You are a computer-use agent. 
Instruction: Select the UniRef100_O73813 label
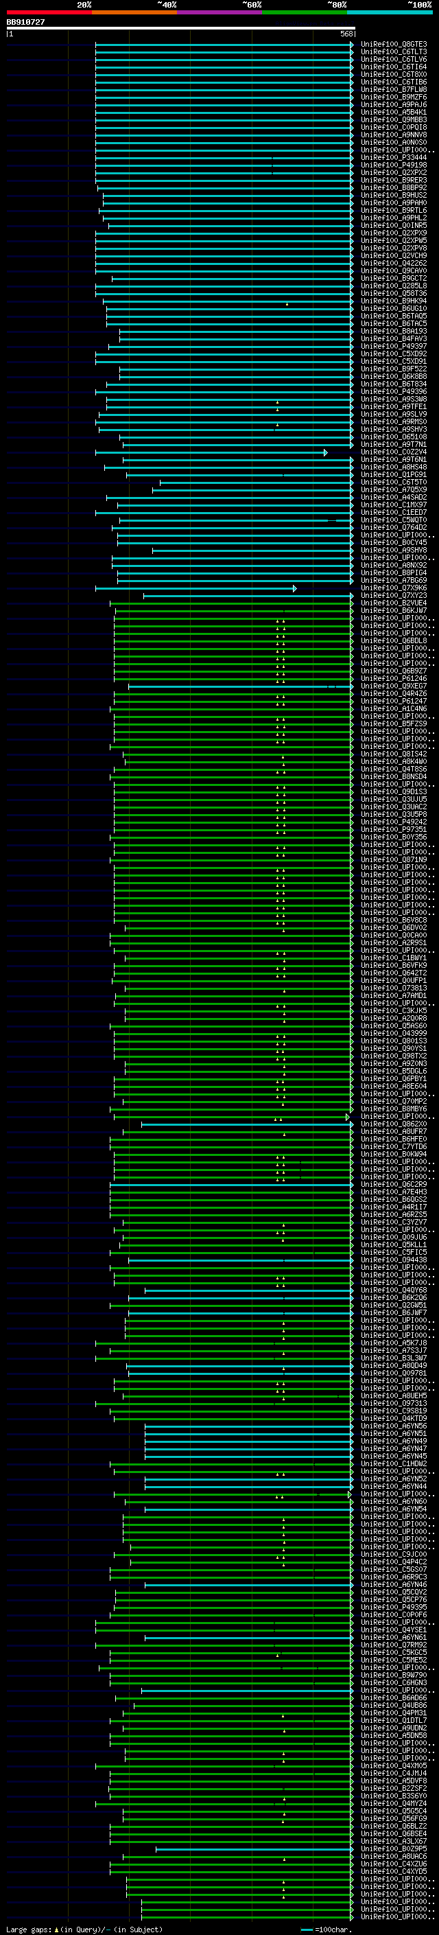(x=394, y=988)
